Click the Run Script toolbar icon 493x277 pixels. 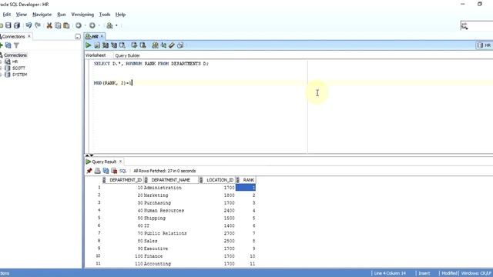97,45
